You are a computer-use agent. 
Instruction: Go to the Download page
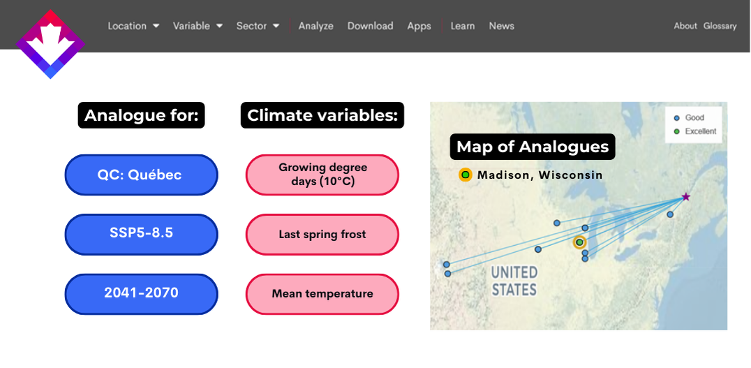[370, 26]
